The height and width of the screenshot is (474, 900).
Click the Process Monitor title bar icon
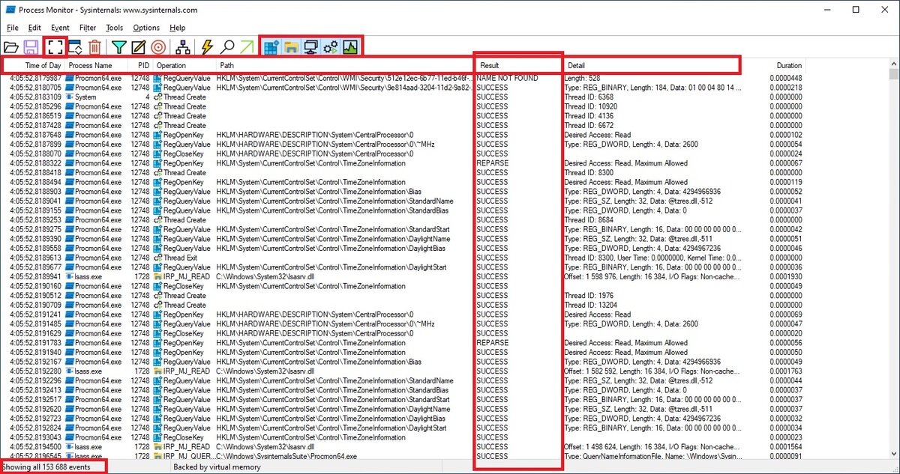10,10
